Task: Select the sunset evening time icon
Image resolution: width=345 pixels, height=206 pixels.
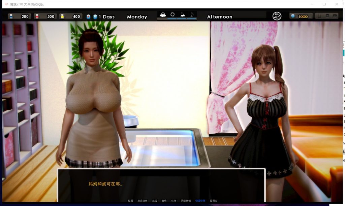Action: click(x=182, y=14)
